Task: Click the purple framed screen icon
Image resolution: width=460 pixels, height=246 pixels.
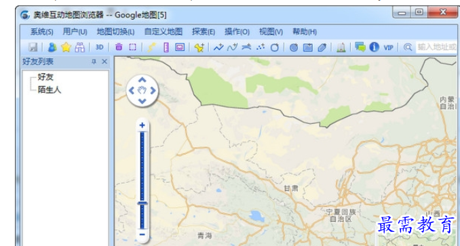Action: 180,47
